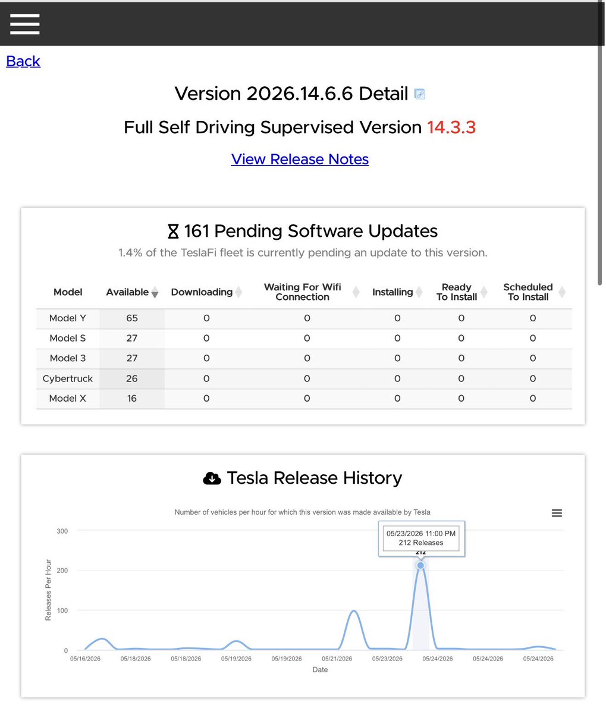Select the Model Y row label
606x714 pixels.
point(68,318)
